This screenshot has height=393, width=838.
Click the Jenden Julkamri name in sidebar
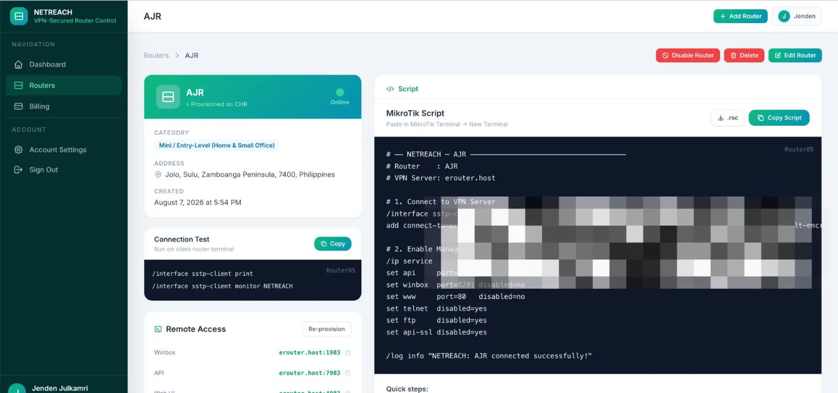(x=60, y=388)
